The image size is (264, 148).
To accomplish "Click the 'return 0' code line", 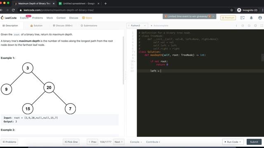I will click(162, 65).
